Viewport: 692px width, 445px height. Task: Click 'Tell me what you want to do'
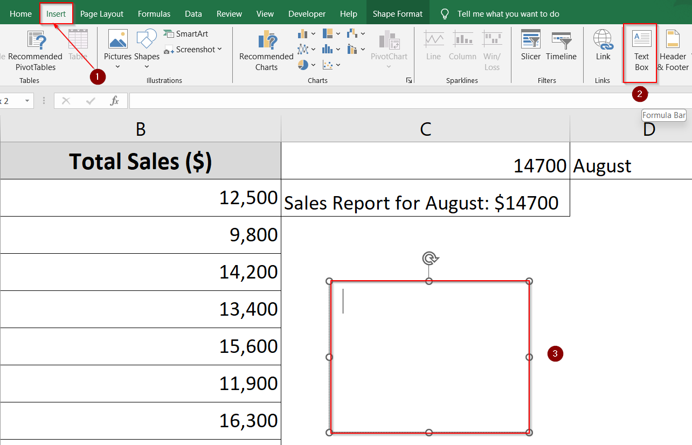[508, 13]
